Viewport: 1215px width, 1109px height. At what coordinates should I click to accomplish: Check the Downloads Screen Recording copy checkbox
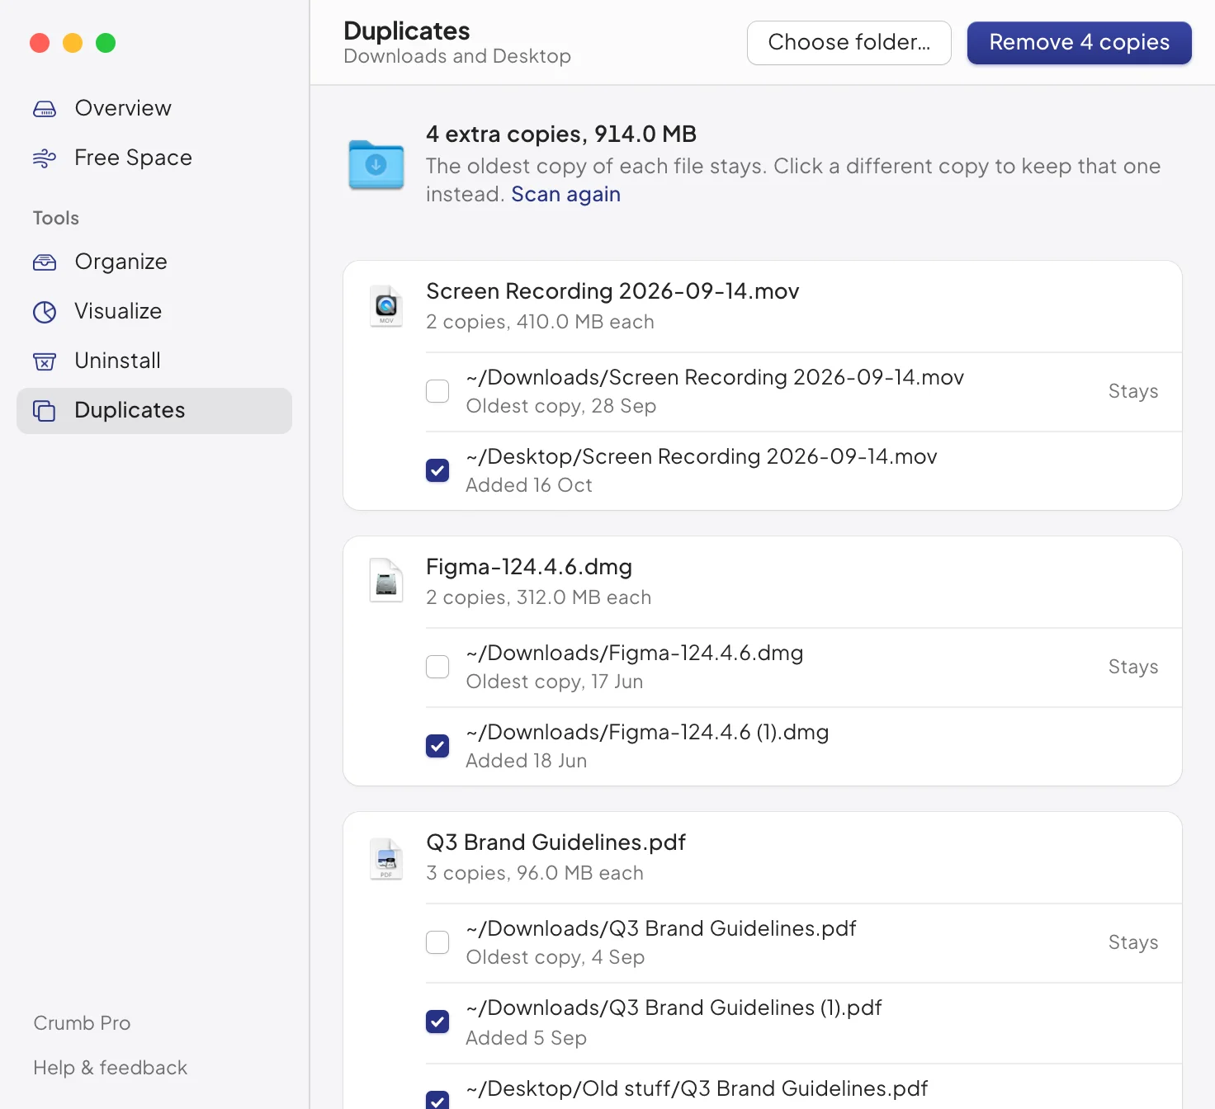pos(437,391)
